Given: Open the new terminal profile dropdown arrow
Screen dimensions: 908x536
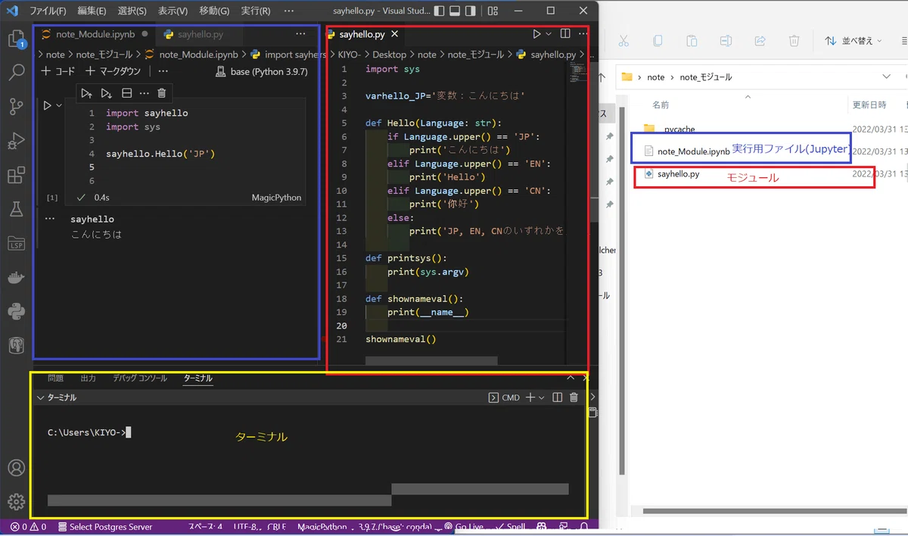Looking at the screenshot, I should point(541,397).
